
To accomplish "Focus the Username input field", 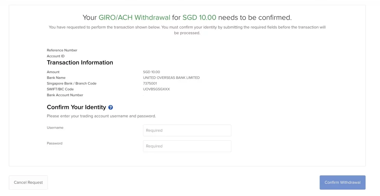I will (187, 130).
